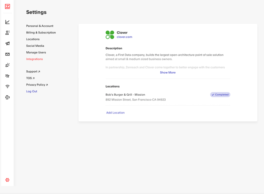Open the balance scale icon in sidebar
Image resolution: width=264 pixels, height=194 pixels.
point(7,97)
